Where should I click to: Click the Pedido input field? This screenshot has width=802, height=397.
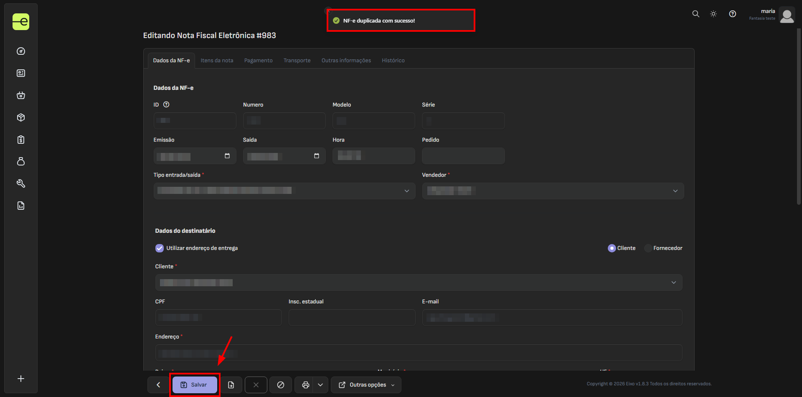coord(463,156)
